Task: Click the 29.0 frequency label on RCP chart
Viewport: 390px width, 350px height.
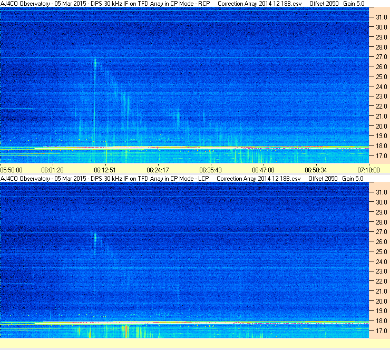Action: point(381,37)
